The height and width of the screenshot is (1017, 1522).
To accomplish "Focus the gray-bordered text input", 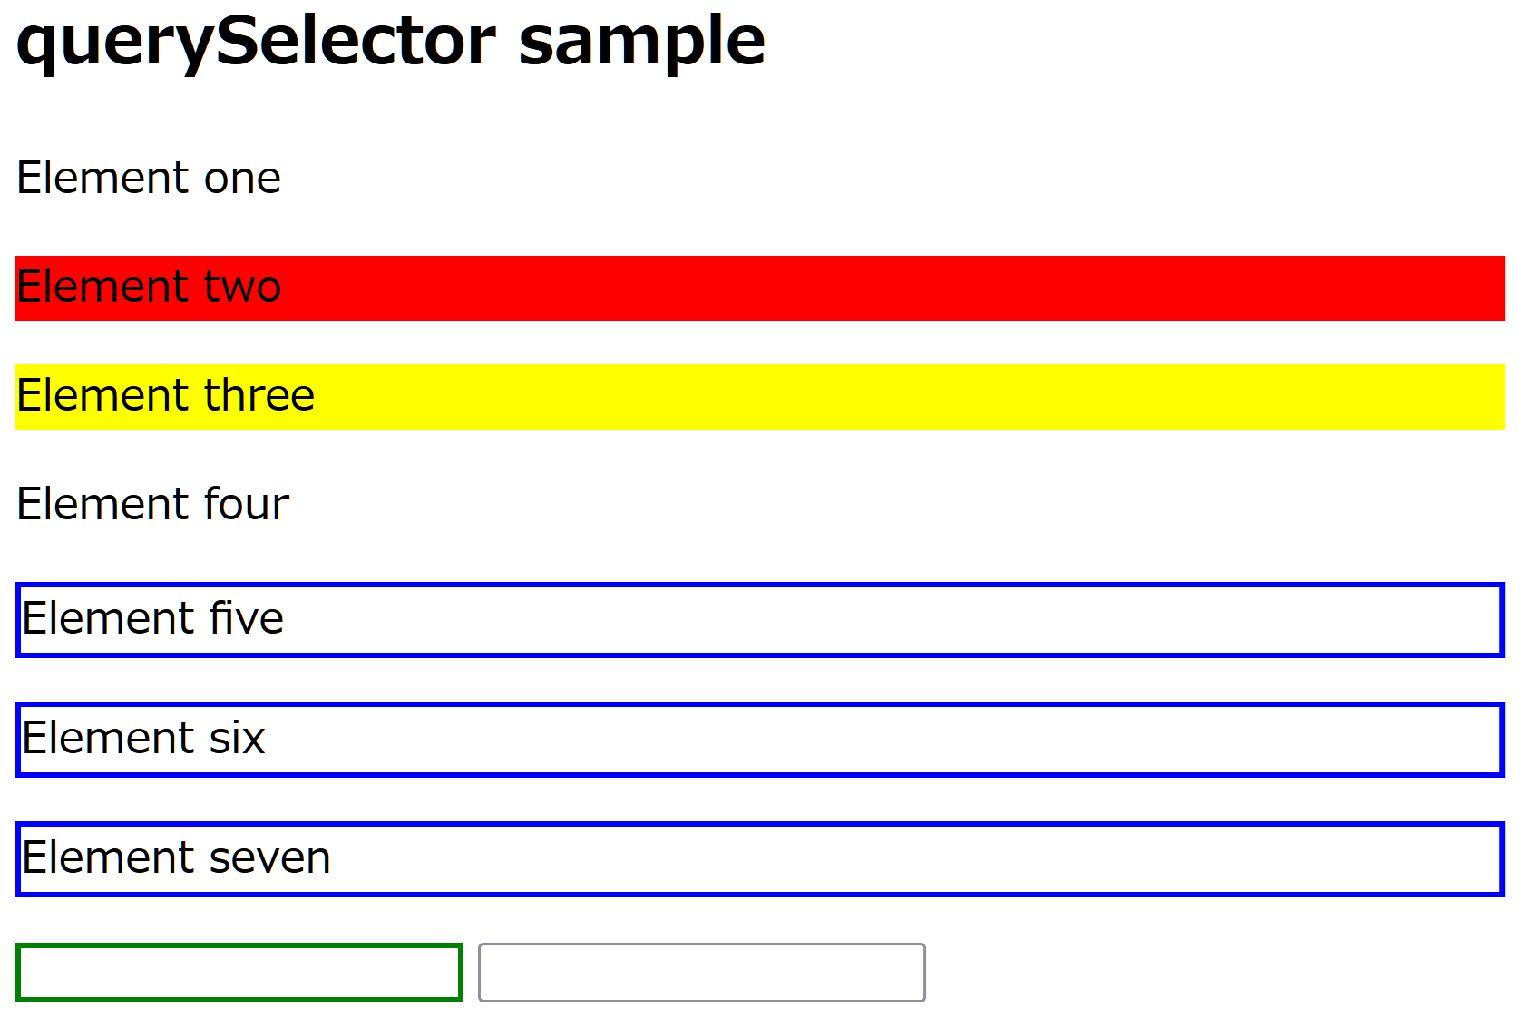I will 701,973.
